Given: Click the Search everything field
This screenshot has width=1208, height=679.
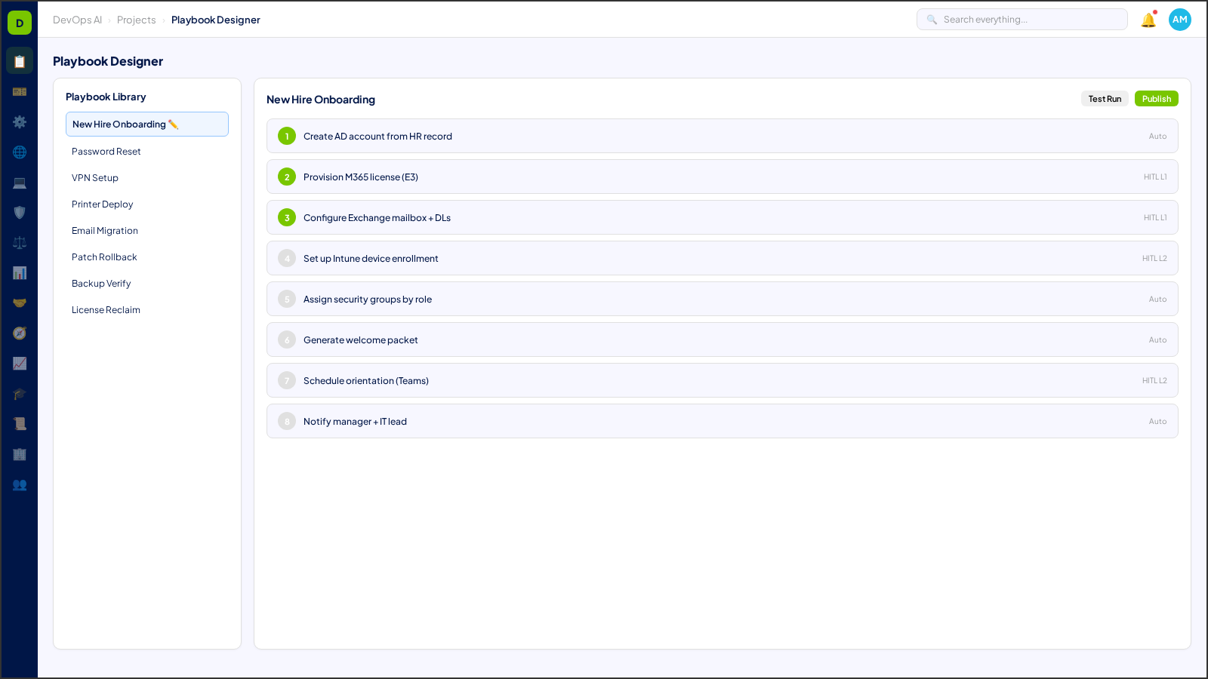Looking at the screenshot, I should (1022, 19).
